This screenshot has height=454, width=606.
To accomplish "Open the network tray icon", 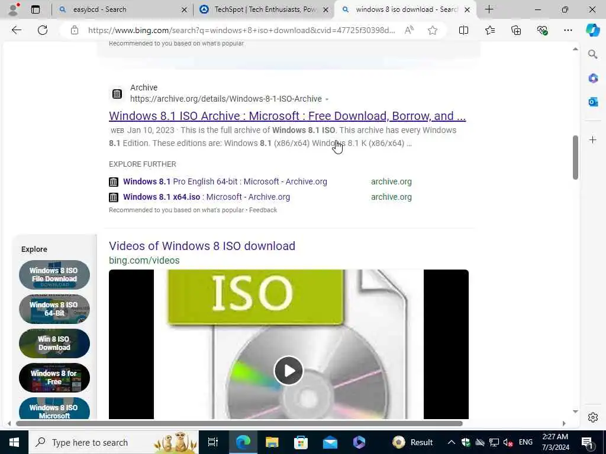I will pyautogui.click(x=494, y=442).
